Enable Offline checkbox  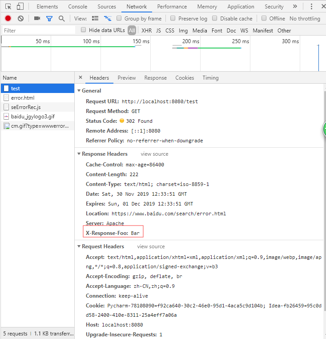(264, 18)
